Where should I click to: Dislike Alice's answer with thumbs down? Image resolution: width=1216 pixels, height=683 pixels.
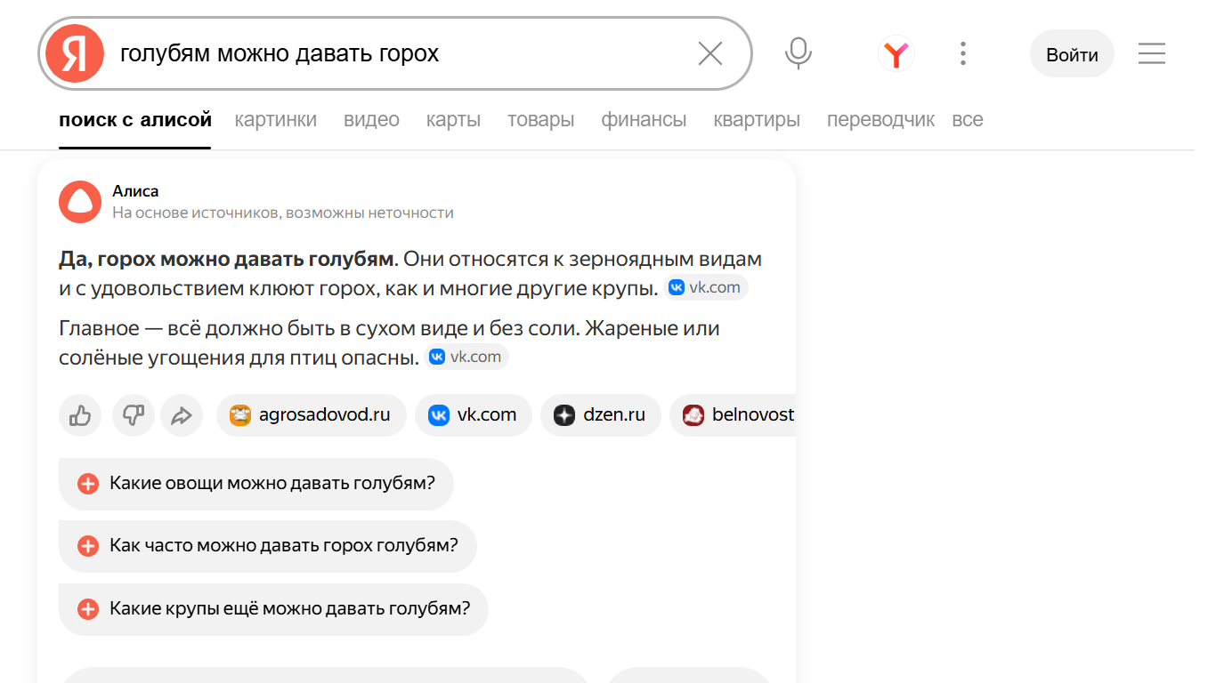tap(134, 415)
